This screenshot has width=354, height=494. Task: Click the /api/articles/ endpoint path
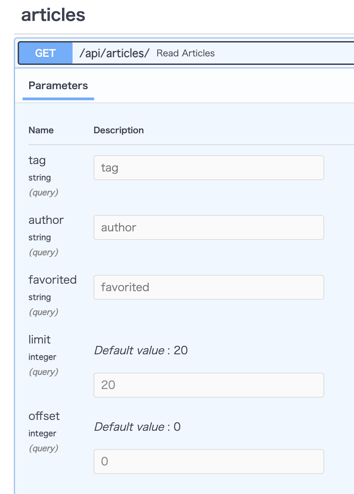click(114, 53)
